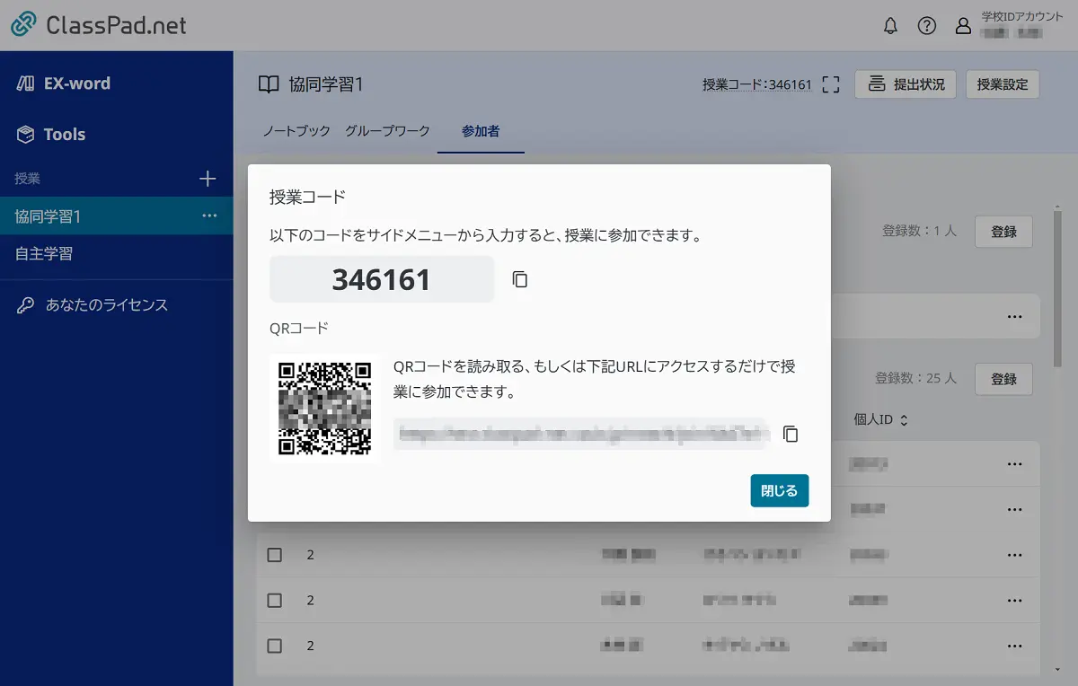Open the help question mark icon
Image resolution: width=1078 pixels, height=686 pixels.
(x=927, y=26)
